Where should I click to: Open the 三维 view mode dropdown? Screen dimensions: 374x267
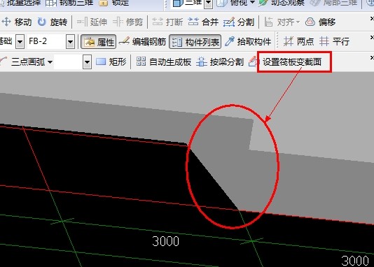point(209,3)
